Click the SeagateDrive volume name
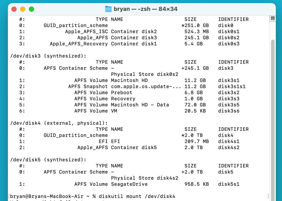Viewport: 282px width, 201px height. (x=129, y=184)
